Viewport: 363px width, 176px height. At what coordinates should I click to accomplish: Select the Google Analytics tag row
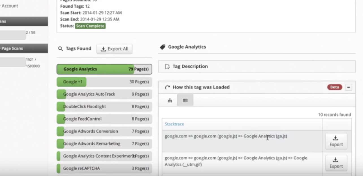tap(104, 69)
